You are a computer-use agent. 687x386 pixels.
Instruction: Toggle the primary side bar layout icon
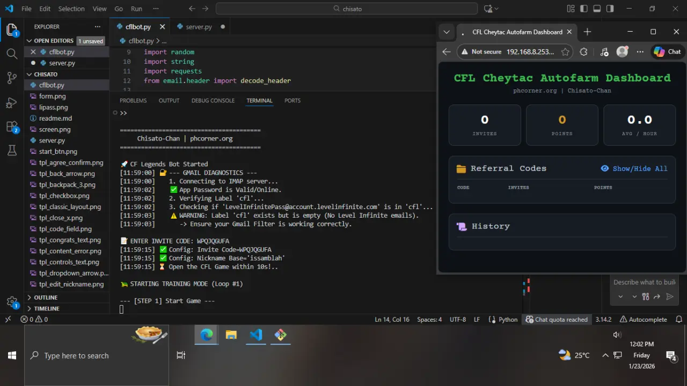click(x=584, y=9)
